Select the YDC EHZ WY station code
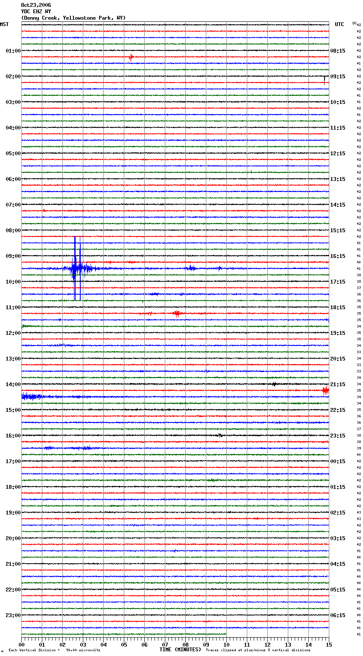The height and width of the screenshot is (656, 363). [36, 12]
